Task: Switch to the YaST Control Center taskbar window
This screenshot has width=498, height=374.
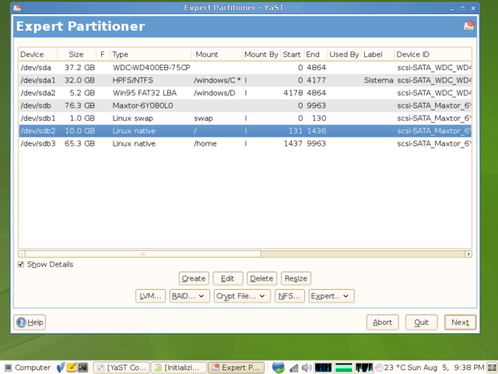Action: coord(121,368)
